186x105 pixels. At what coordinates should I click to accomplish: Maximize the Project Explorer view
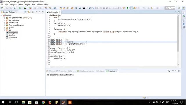[43, 12]
